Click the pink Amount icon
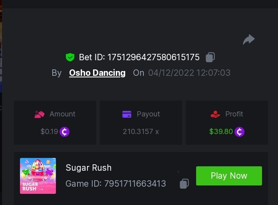Screen dimensions: 278x205 [39, 114]
